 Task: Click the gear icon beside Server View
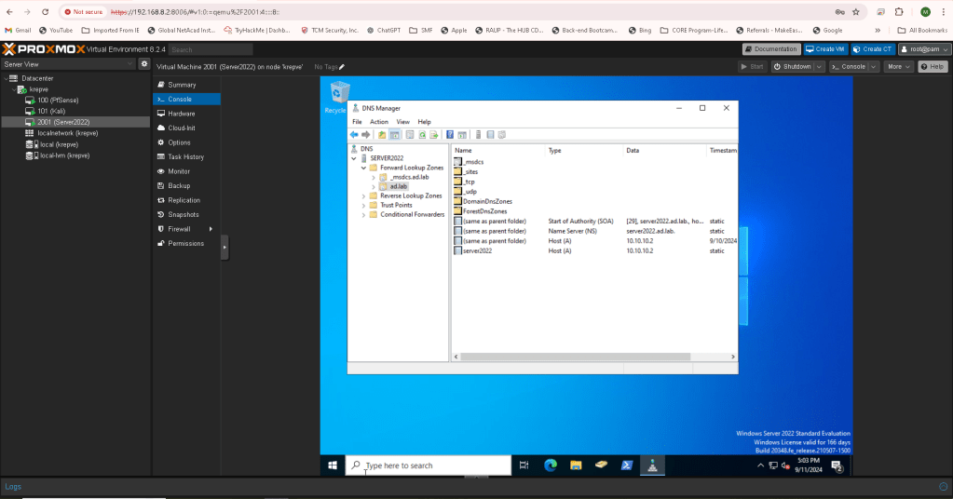[x=144, y=64]
